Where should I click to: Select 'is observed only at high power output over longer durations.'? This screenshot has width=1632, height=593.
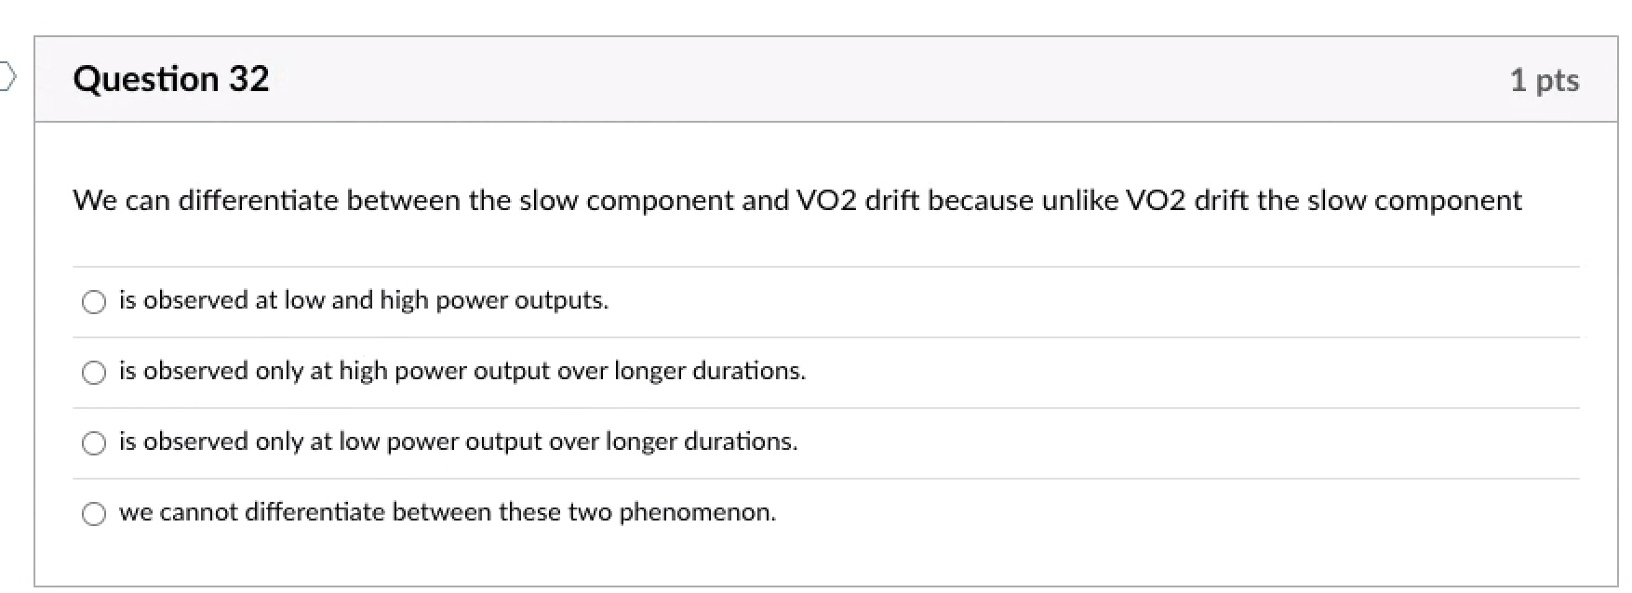tap(462, 371)
